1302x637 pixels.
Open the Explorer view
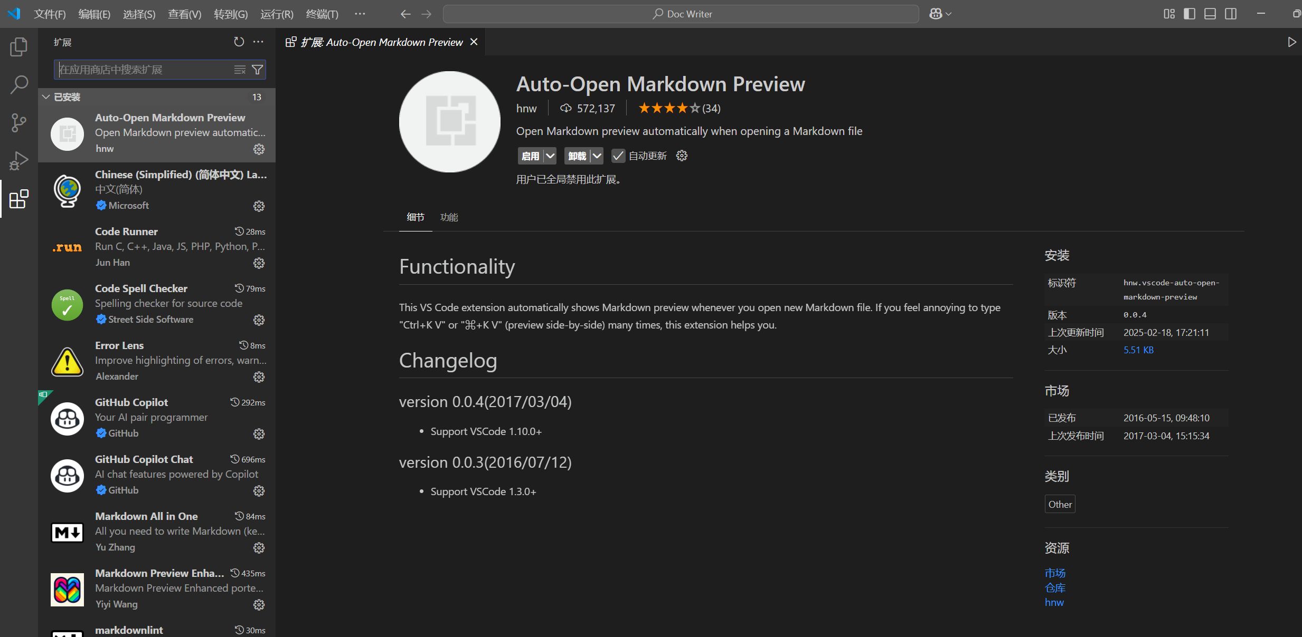(18, 46)
